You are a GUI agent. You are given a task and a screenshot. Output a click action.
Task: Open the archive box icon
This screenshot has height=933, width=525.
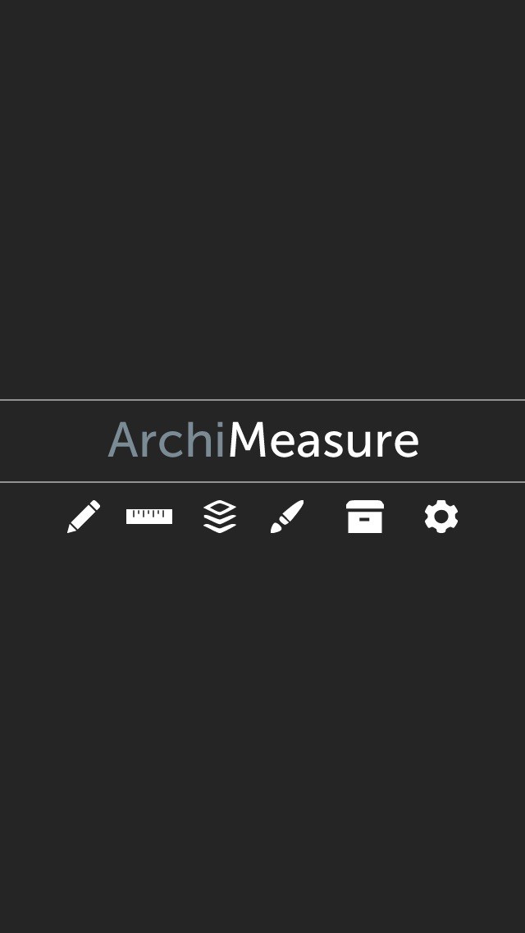click(x=365, y=517)
